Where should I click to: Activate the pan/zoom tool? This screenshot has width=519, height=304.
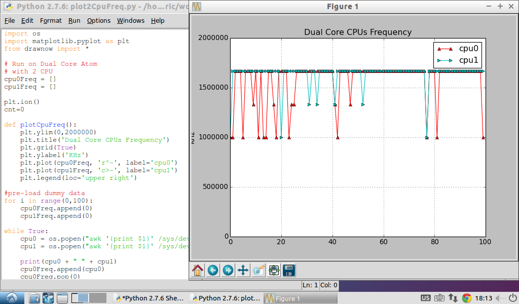point(243,270)
